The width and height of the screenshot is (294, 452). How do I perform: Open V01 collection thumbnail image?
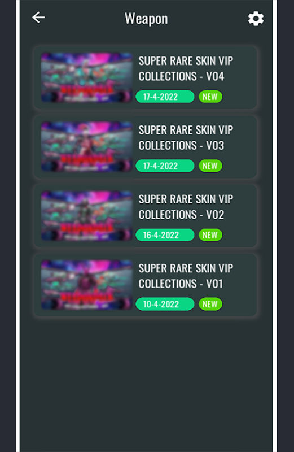click(x=87, y=285)
